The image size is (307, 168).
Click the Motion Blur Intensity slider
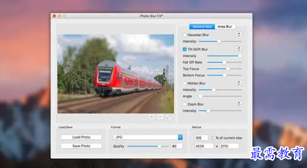[220, 90]
